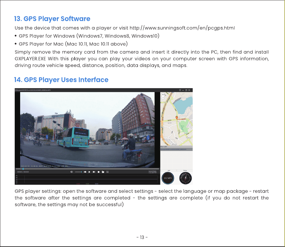Click the speedometer gauge showing 10.2 MPH
The width and height of the screenshot is (285, 247).
coord(168,178)
